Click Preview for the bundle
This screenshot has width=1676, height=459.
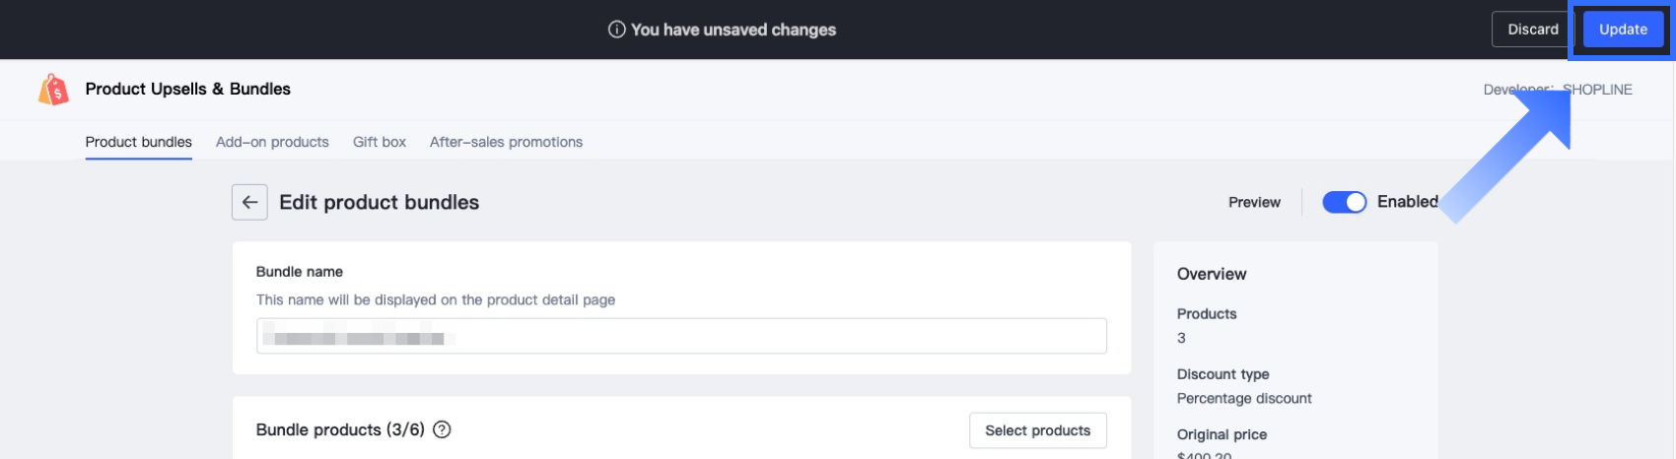1254,202
